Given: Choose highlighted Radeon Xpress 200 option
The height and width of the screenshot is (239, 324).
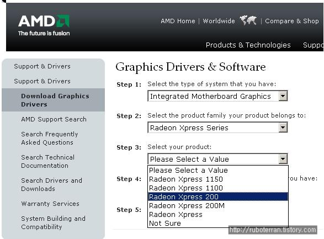Looking at the screenshot, I should coord(218,196).
